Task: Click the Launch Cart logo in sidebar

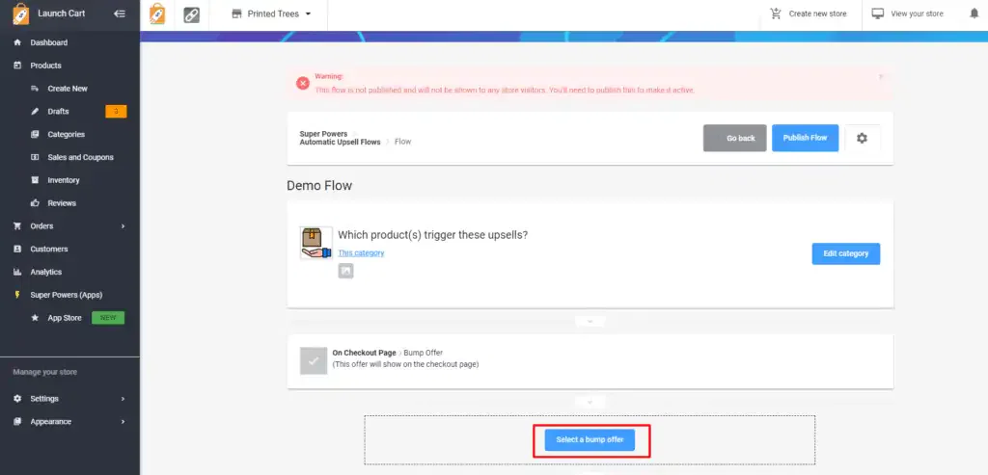Action: point(21,13)
